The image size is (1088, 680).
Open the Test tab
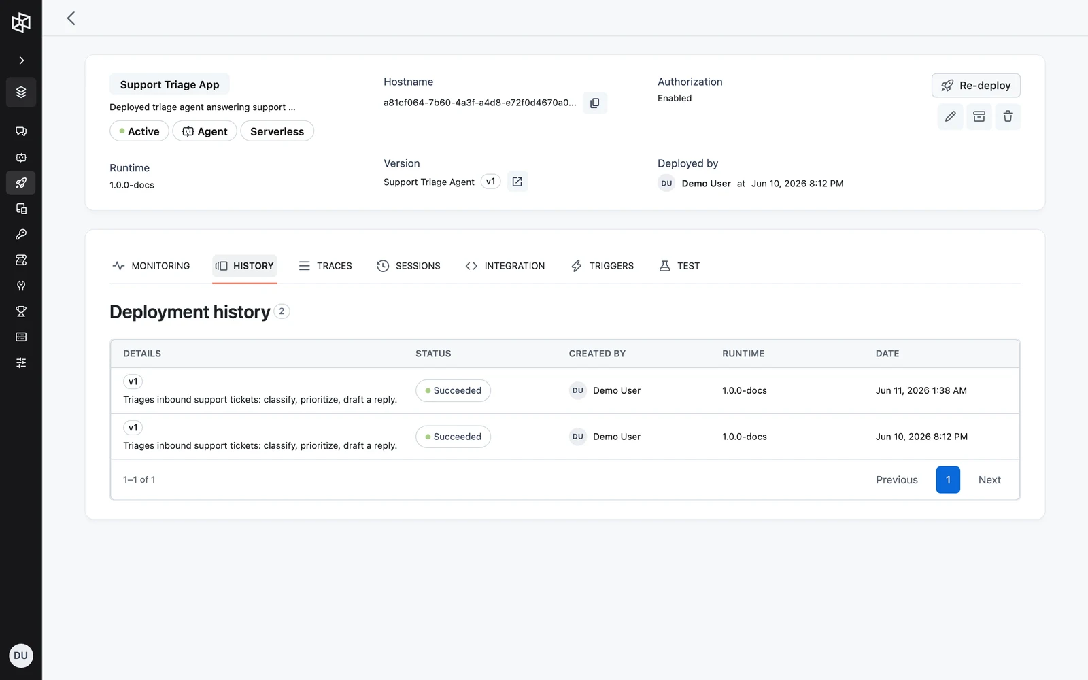pos(679,266)
